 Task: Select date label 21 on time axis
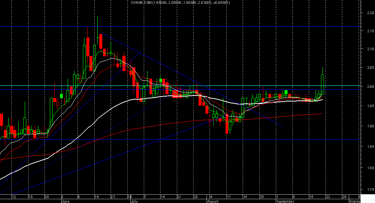coord(179,197)
